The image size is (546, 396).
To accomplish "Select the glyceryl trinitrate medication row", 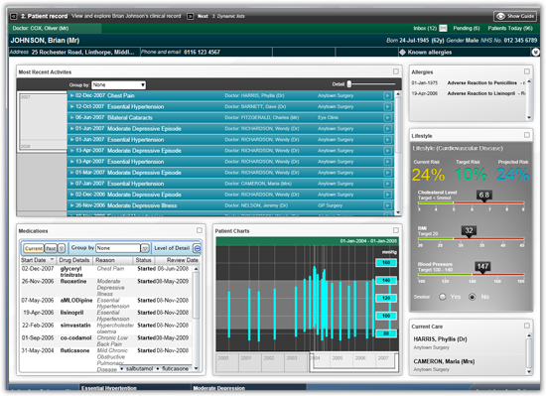I will click(105, 271).
